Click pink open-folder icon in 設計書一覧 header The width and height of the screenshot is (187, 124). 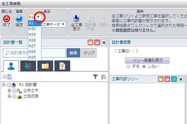coord(97,42)
